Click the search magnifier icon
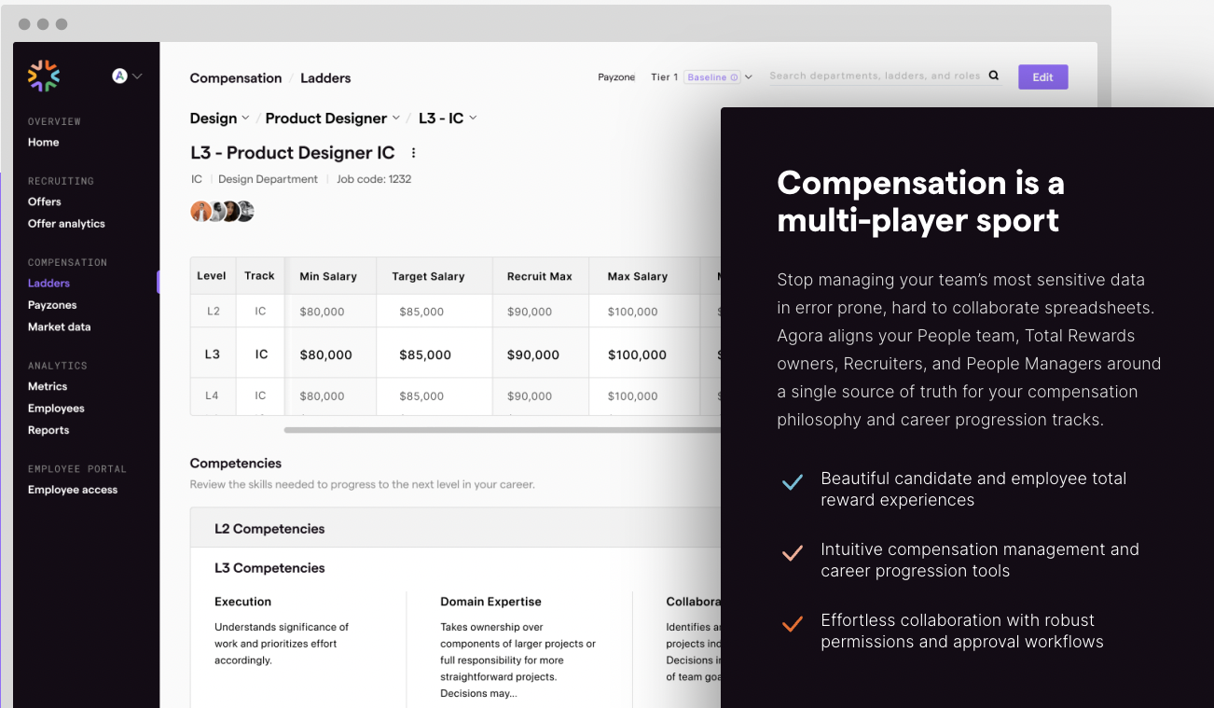The height and width of the screenshot is (708, 1214). click(994, 76)
